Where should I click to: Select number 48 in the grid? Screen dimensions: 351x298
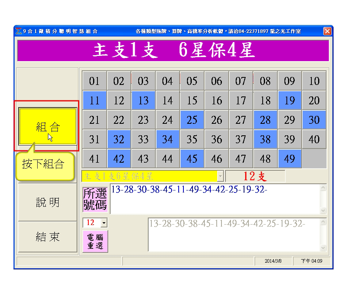[265, 159]
